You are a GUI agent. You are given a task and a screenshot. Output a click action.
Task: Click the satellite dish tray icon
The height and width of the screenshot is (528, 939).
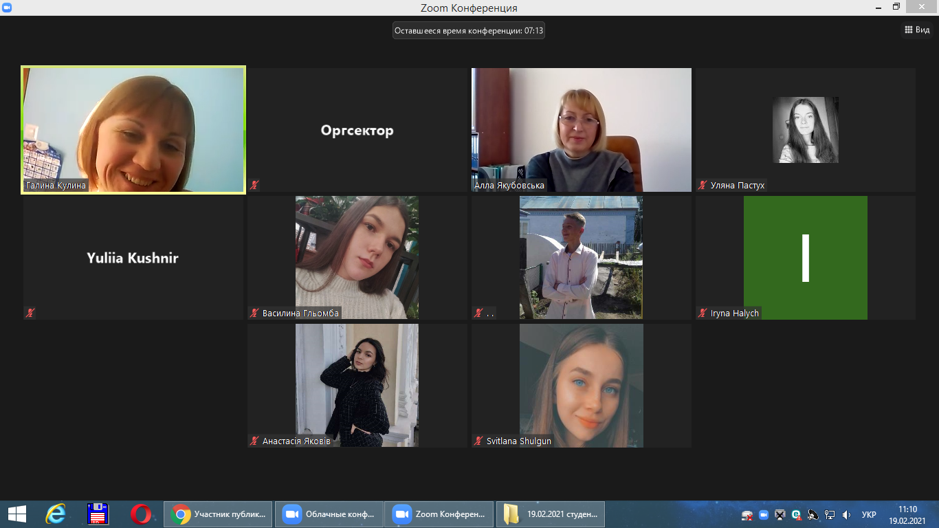pyautogui.click(x=813, y=514)
